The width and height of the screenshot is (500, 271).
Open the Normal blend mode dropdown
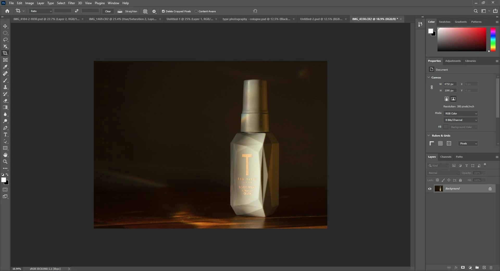443,173
